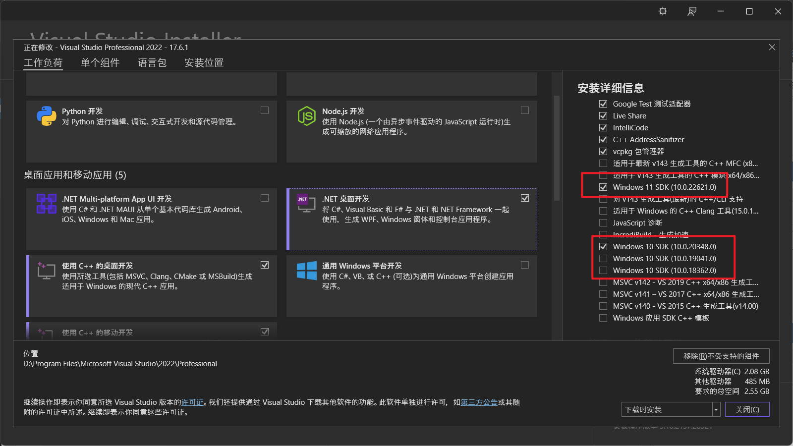Click the workloads list vertical scrollbar
Viewport: 793px width, 446px height.
tap(557, 149)
